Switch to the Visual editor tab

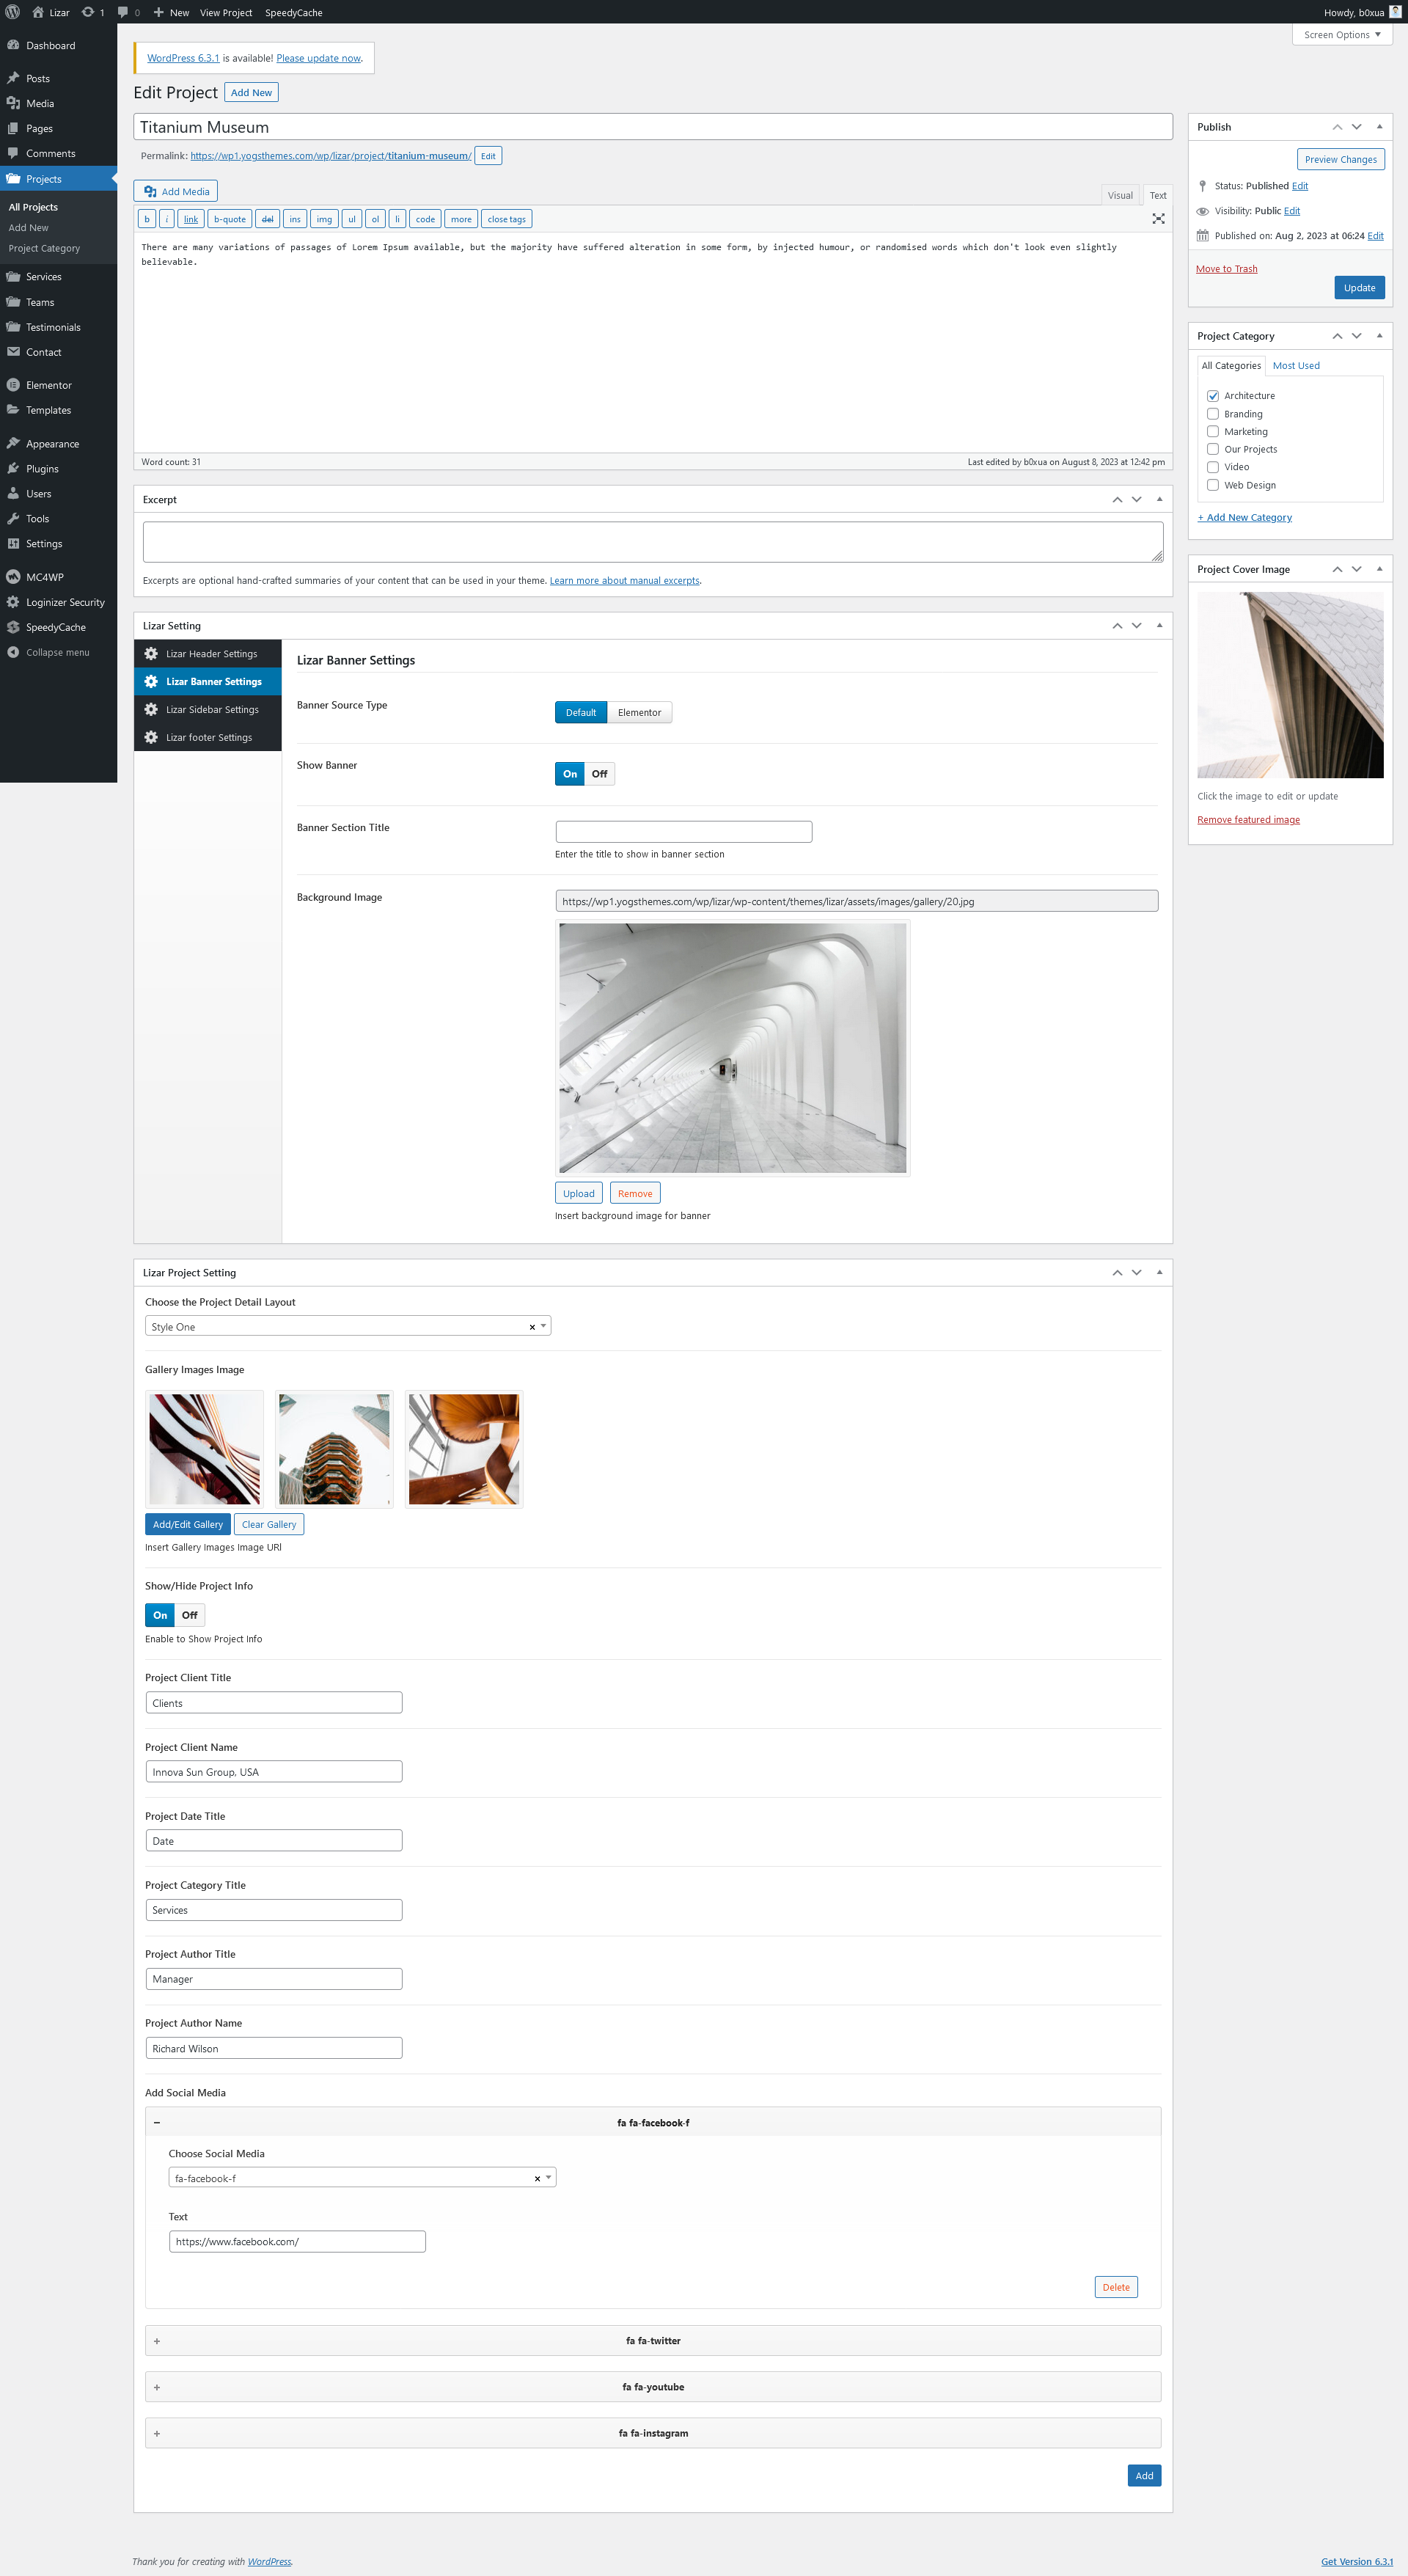click(x=1119, y=196)
